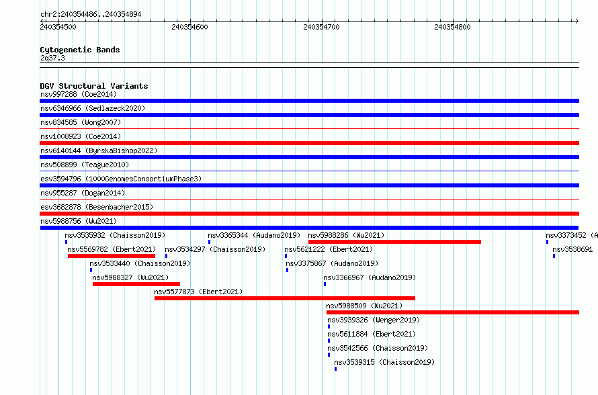Open nsv3542566 (Chaisson2019) variant

378,348
